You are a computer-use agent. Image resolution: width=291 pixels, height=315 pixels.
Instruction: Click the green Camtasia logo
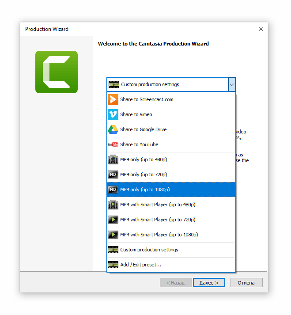tap(57, 72)
